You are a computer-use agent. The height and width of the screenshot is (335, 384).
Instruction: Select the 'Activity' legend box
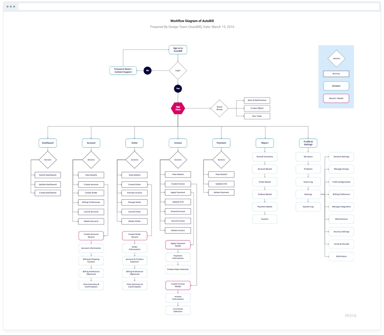[x=336, y=74]
